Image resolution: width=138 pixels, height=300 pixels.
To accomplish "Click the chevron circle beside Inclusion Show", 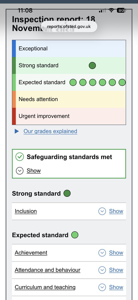I will pyautogui.click(x=102, y=211).
